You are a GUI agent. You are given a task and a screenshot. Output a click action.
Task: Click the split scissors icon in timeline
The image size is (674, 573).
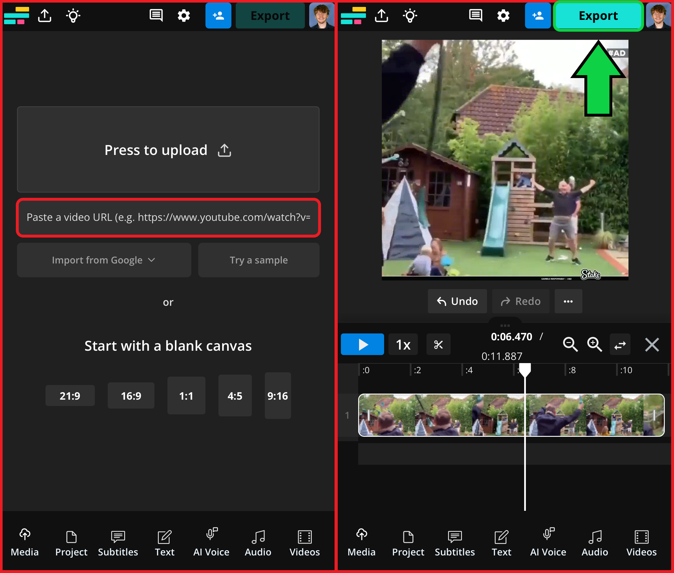[x=438, y=344]
